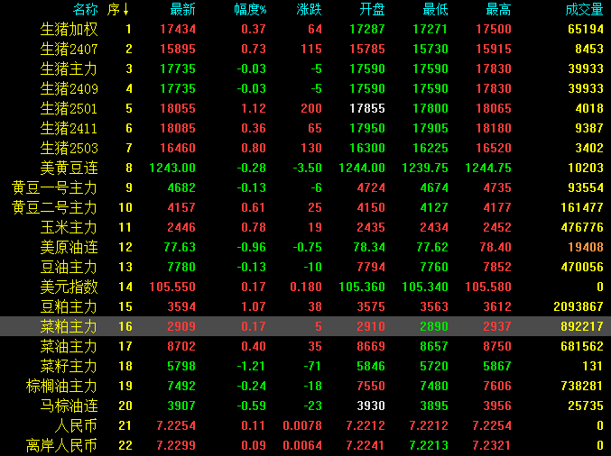Click latest price 18055 of 生猪2501
Image resolution: width=611 pixels, height=456 pixels.
[178, 108]
